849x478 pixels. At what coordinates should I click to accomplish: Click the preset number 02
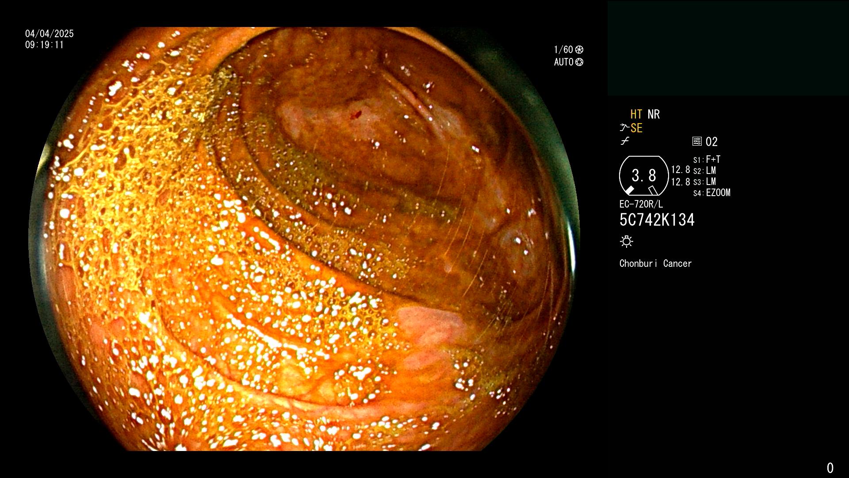click(x=711, y=142)
